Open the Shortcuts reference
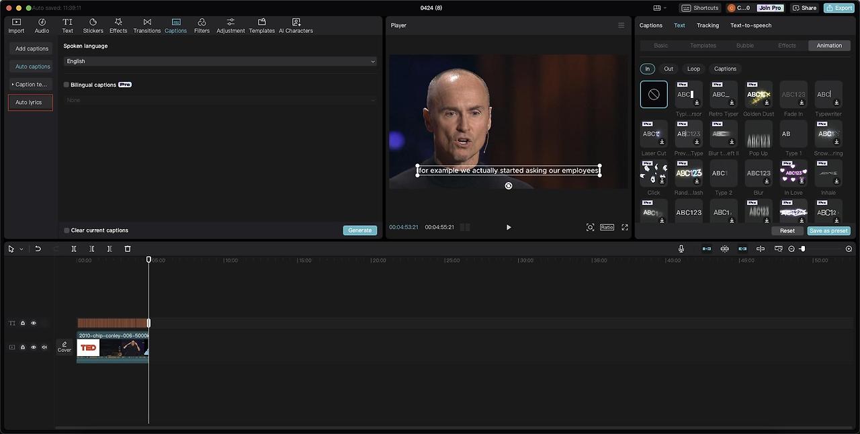The height and width of the screenshot is (434, 860). click(x=700, y=8)
